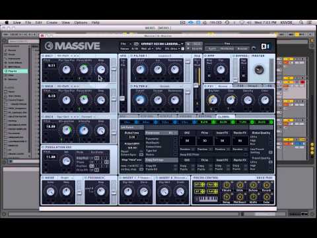Select the KTr macro source handle
The width and height of the screenshot is (317, 238).
pos(199,184)
